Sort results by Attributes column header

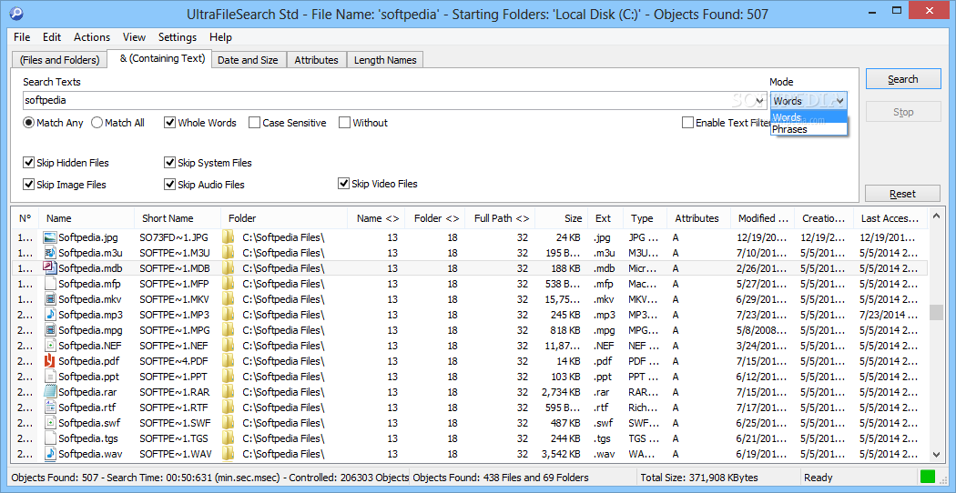[697, 218]
